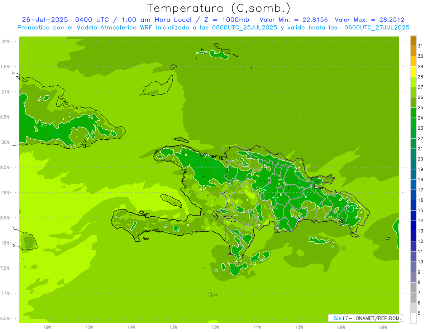
Task: Click the legend value 28
Action: click(421, 77)
